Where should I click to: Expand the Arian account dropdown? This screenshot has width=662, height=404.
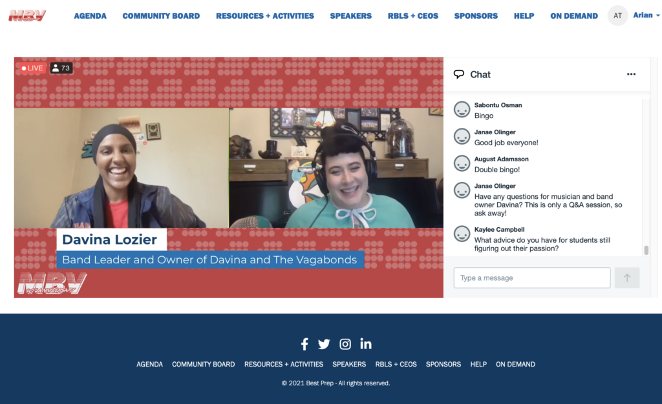pyautogui.click(x=646, y=15)
